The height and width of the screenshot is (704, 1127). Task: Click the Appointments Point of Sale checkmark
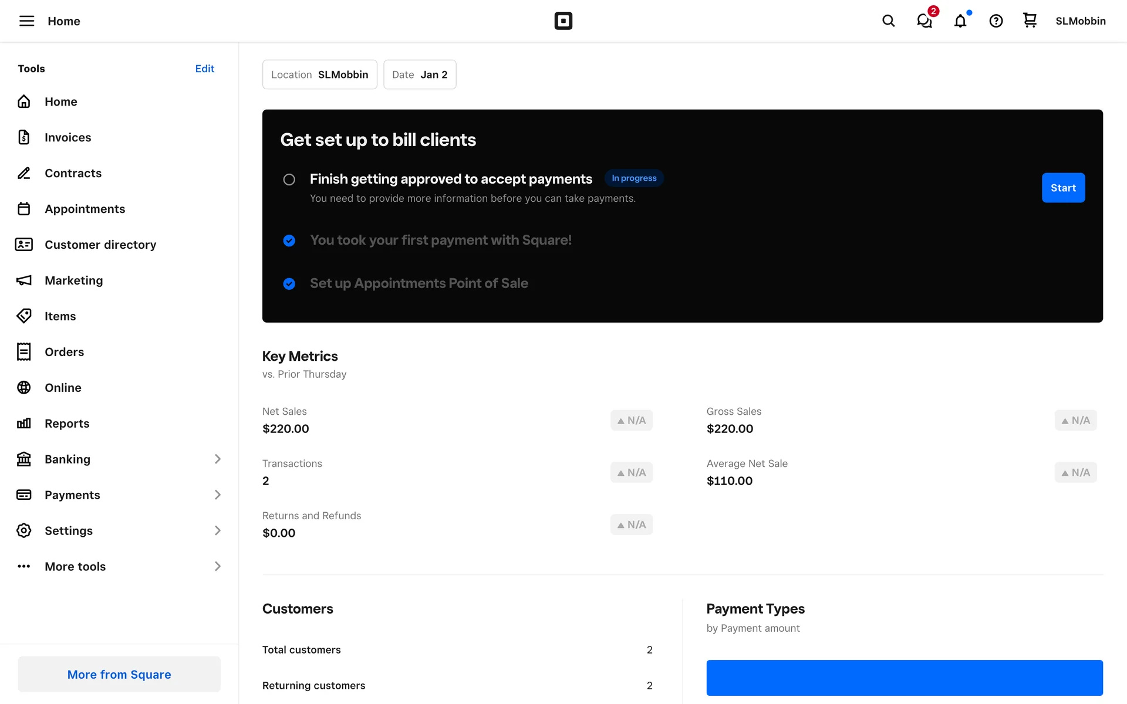(x=289, y=284)
